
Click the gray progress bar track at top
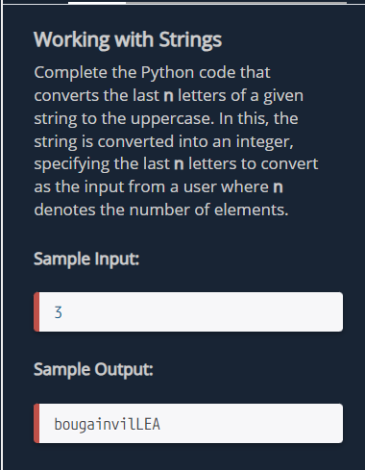pos(236,3)
